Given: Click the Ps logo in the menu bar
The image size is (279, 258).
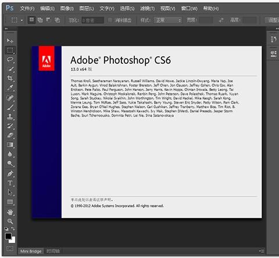Looking at the screenshot, I should point(9,8).
